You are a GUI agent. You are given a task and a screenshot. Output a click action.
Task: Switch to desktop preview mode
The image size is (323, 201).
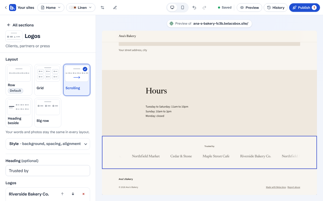[172, 8]
